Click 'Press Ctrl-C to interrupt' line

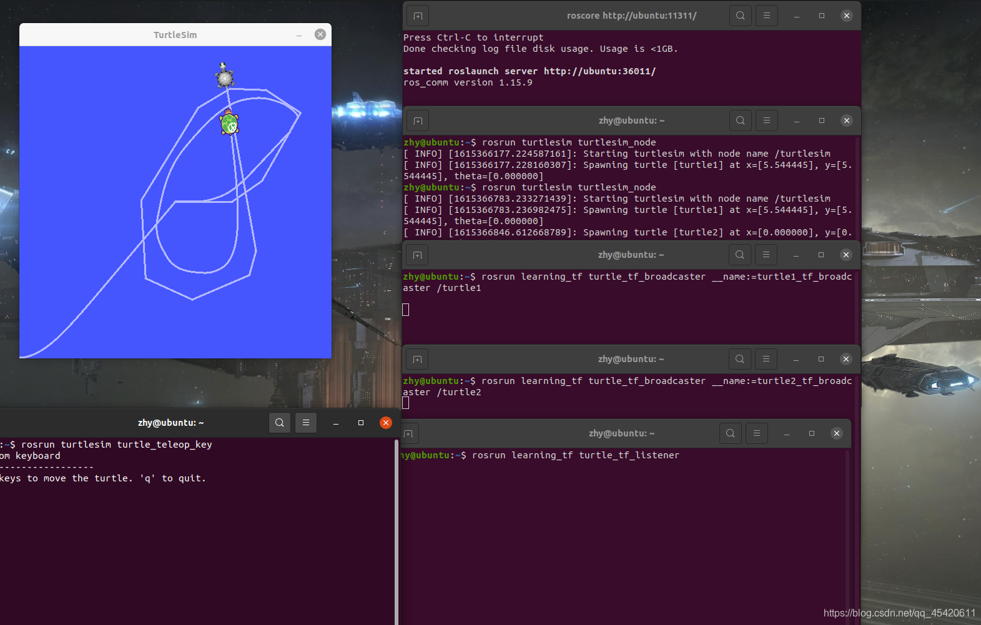(x=473, y=37)
